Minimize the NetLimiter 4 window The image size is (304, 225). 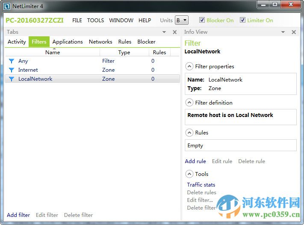coord(263,5)
